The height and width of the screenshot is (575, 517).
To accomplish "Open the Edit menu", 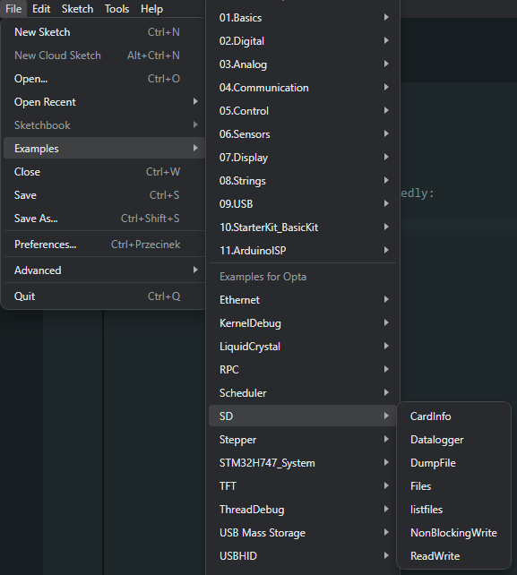I will (41, 8).
